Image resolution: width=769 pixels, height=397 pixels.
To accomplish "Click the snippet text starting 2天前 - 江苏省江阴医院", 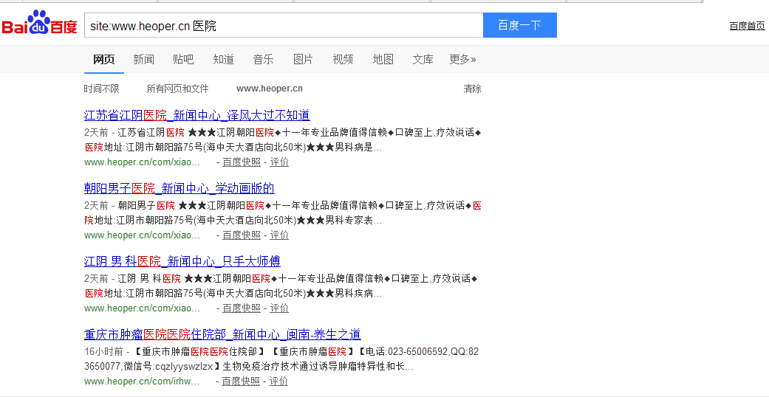I will coord(282,139).
